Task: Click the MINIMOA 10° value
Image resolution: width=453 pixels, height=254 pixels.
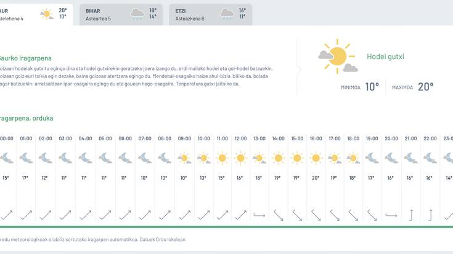Action: coord(372,87)
